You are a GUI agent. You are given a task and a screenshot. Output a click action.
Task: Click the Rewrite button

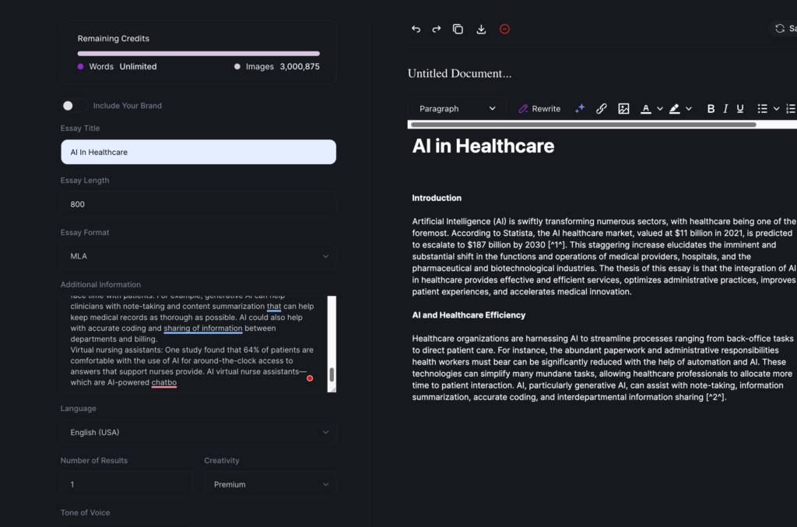pos(539,109)
